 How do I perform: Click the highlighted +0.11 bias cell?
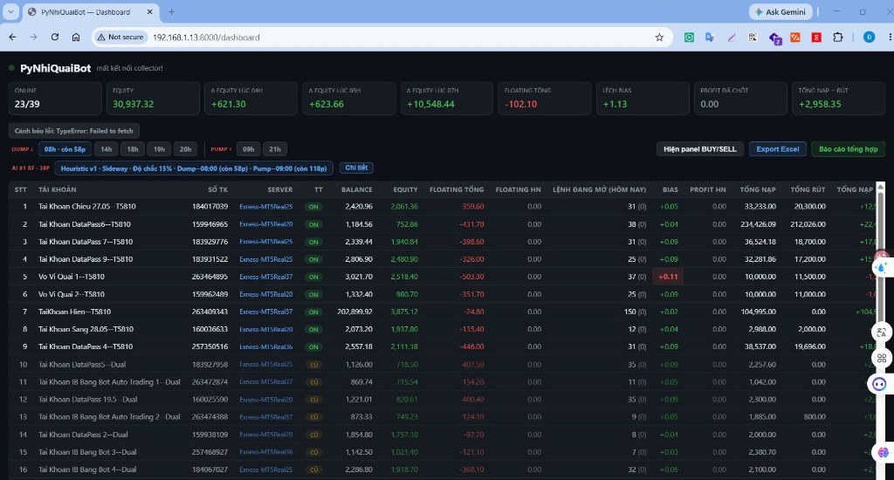pos(668,277)
